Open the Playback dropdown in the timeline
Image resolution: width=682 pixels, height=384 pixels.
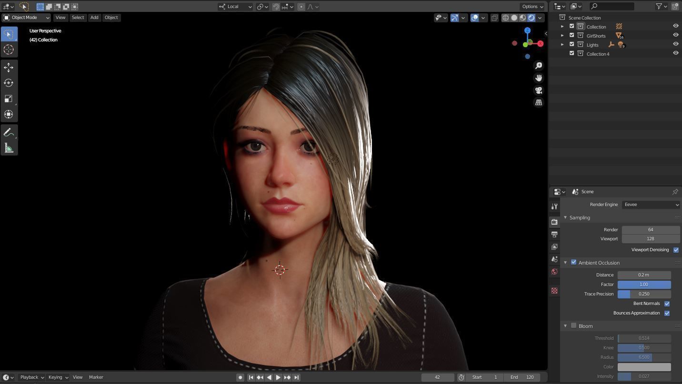[x=32, y=377]
